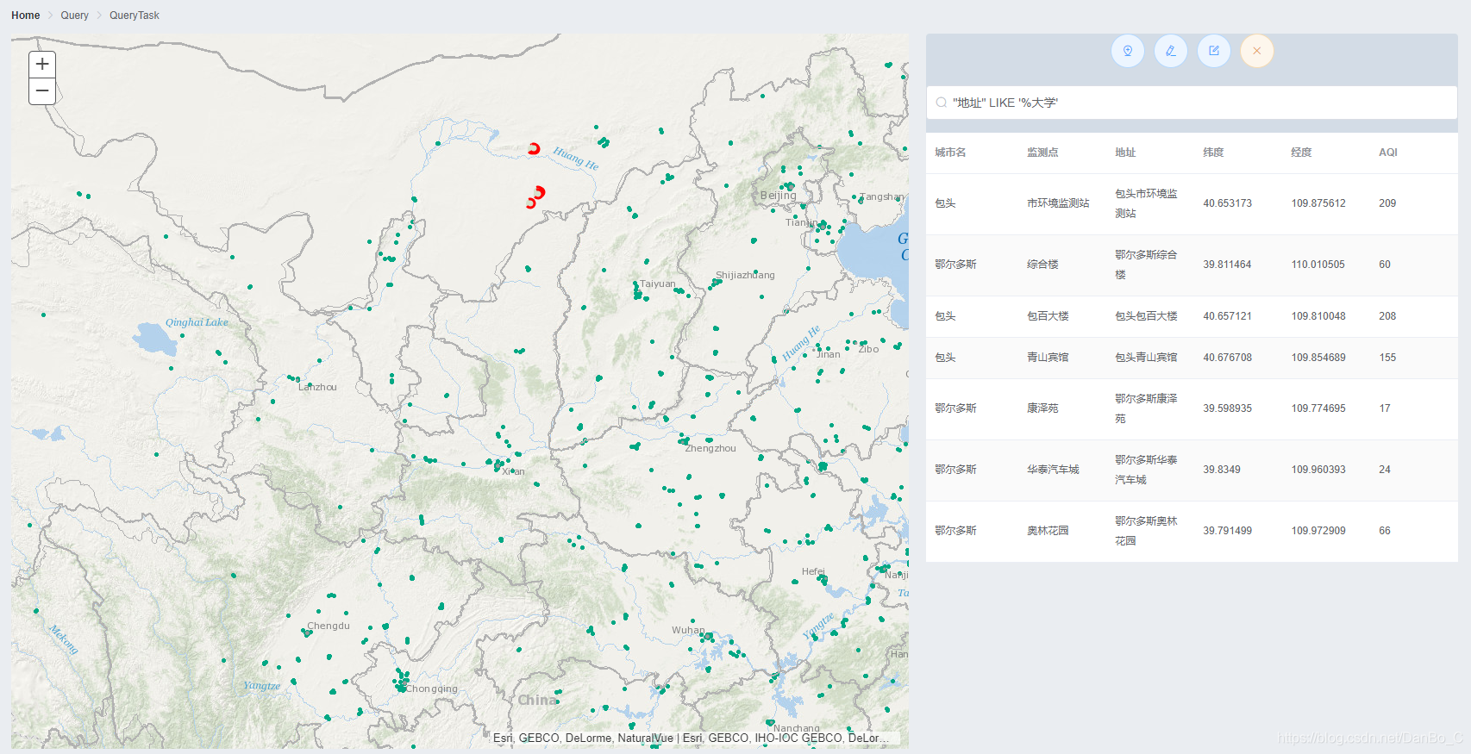Go to Home breadcrumb
Screen dimensions: 1471x754
tap(26, 16)
